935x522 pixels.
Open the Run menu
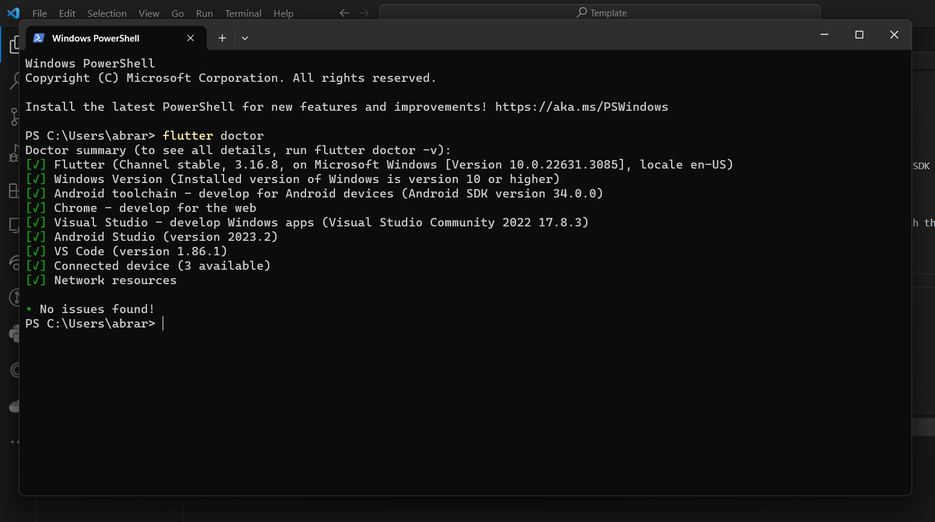coord(204,13)
